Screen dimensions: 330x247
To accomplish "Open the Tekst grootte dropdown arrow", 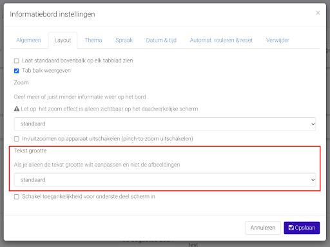I will coord(313,180).
